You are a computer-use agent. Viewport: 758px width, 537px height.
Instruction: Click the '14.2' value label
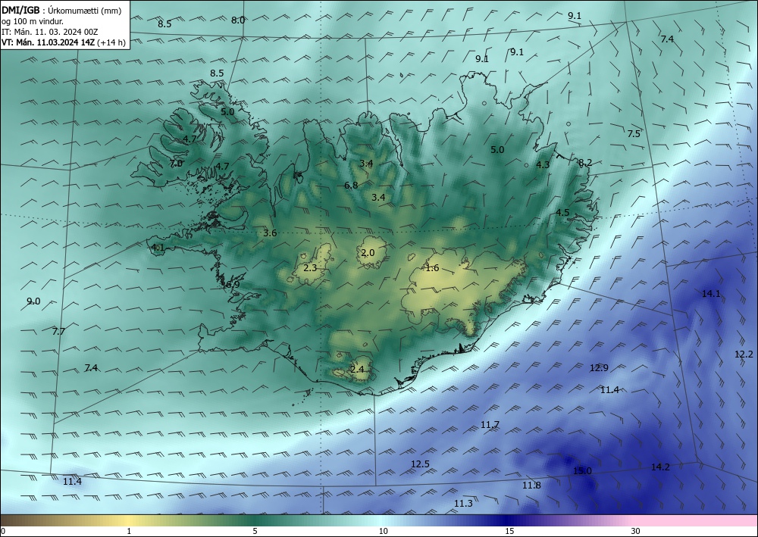click(660, 467)
